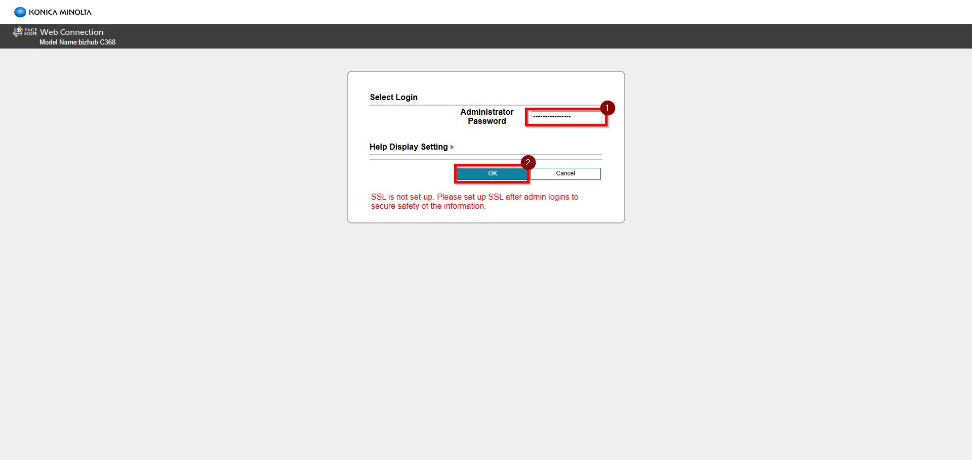The image size is (972, 460).
Task: Click the blue Konica Minolta globe logo
Action: click(20, 12)
